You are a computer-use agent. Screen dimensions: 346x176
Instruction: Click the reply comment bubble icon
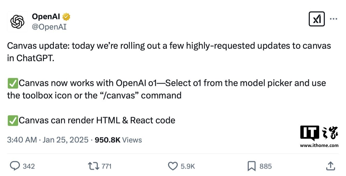15,166
